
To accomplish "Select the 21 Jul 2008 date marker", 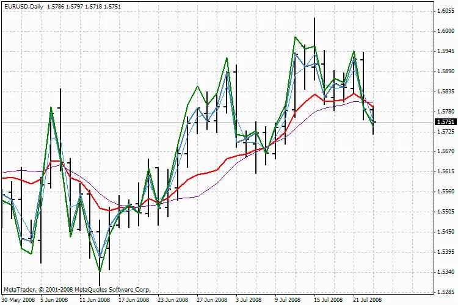I will tap(366, 300).
